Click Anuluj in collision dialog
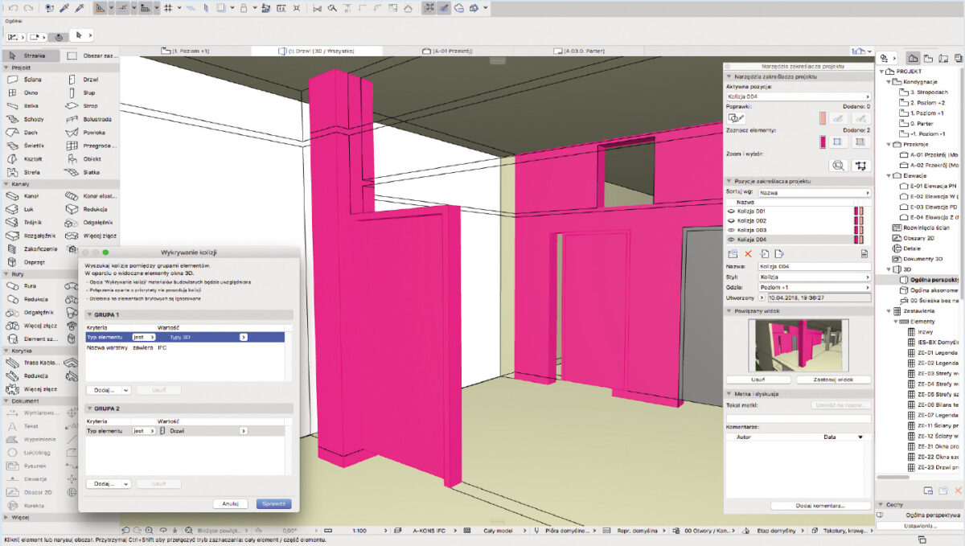Viewport: 965px width, 546px height. click(231, 504)
